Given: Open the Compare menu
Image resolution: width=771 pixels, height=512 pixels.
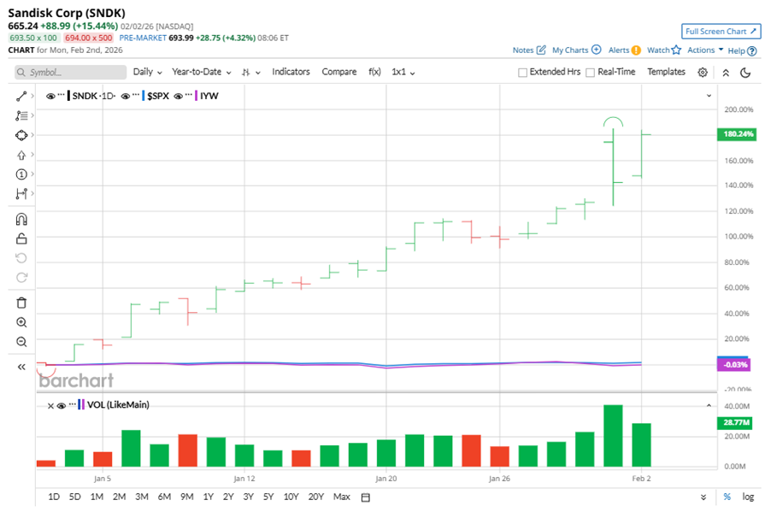Looking at the screenshot, I should point(338,72).
